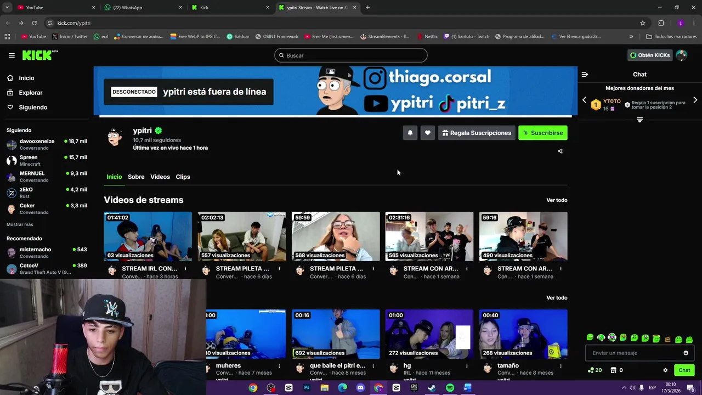Click Mostrar más under Siguiendo list
The width and height of the screenshot is (702, 395).
[x=20, y=224]
